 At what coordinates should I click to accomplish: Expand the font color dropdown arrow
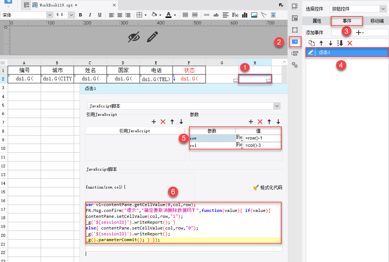(175, 15)
